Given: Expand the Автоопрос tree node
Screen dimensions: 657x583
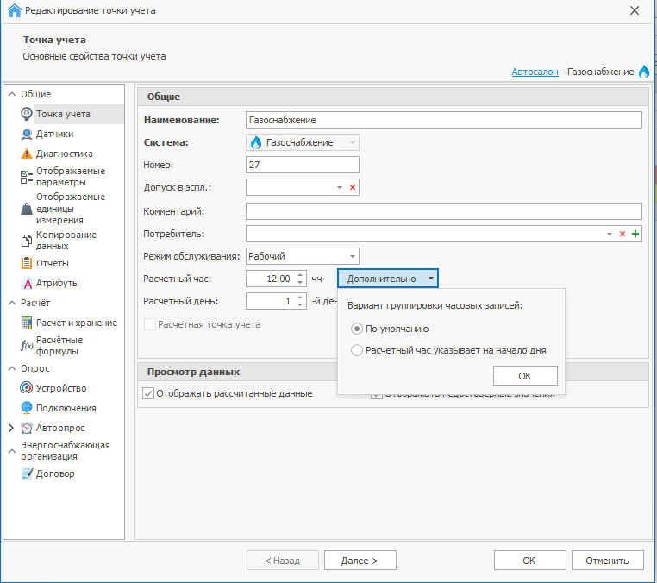Looking at the screenshot, I should [x=11, y=428].
